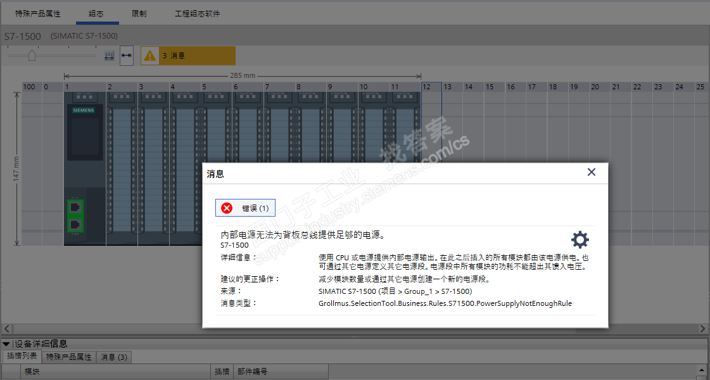The image size is (710, 380).
Task: Click slot header 13
Action: coord(452,87)
